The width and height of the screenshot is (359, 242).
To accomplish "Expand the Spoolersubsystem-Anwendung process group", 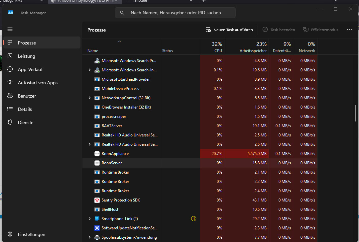I will pyautogui.click(x=89, y=237).
